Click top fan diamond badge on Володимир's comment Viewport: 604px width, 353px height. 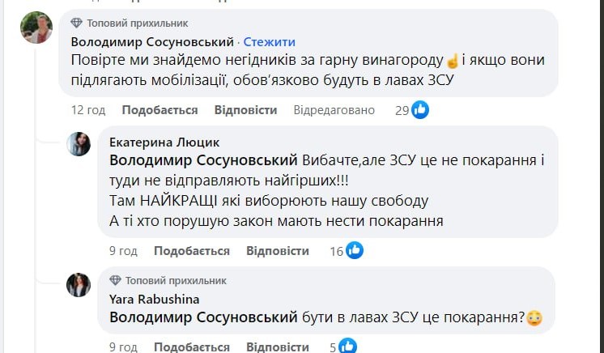[77, 23]
